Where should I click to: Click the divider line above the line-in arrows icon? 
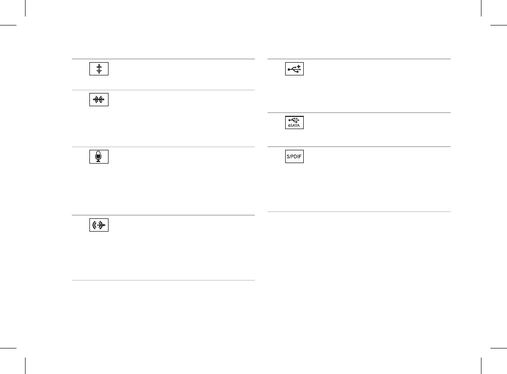tap(163, 90)
